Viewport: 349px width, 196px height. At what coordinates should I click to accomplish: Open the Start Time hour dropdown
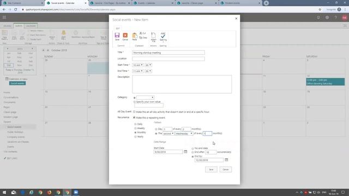pyautogui.click(x=138, y=65)
